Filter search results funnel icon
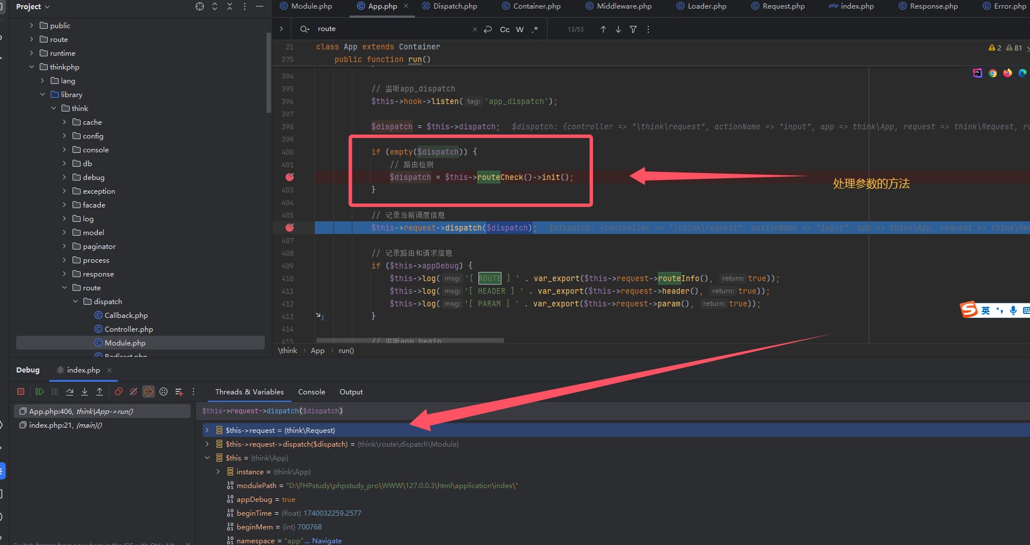The width and height of the screenshot is (1030, 545). (x=633, y=29)
